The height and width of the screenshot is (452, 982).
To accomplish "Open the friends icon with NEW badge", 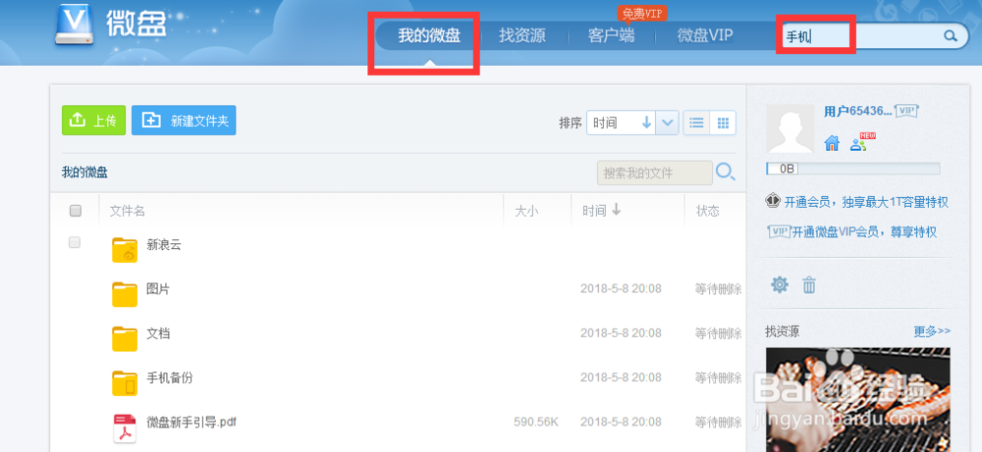I will [x=861, y=142].
